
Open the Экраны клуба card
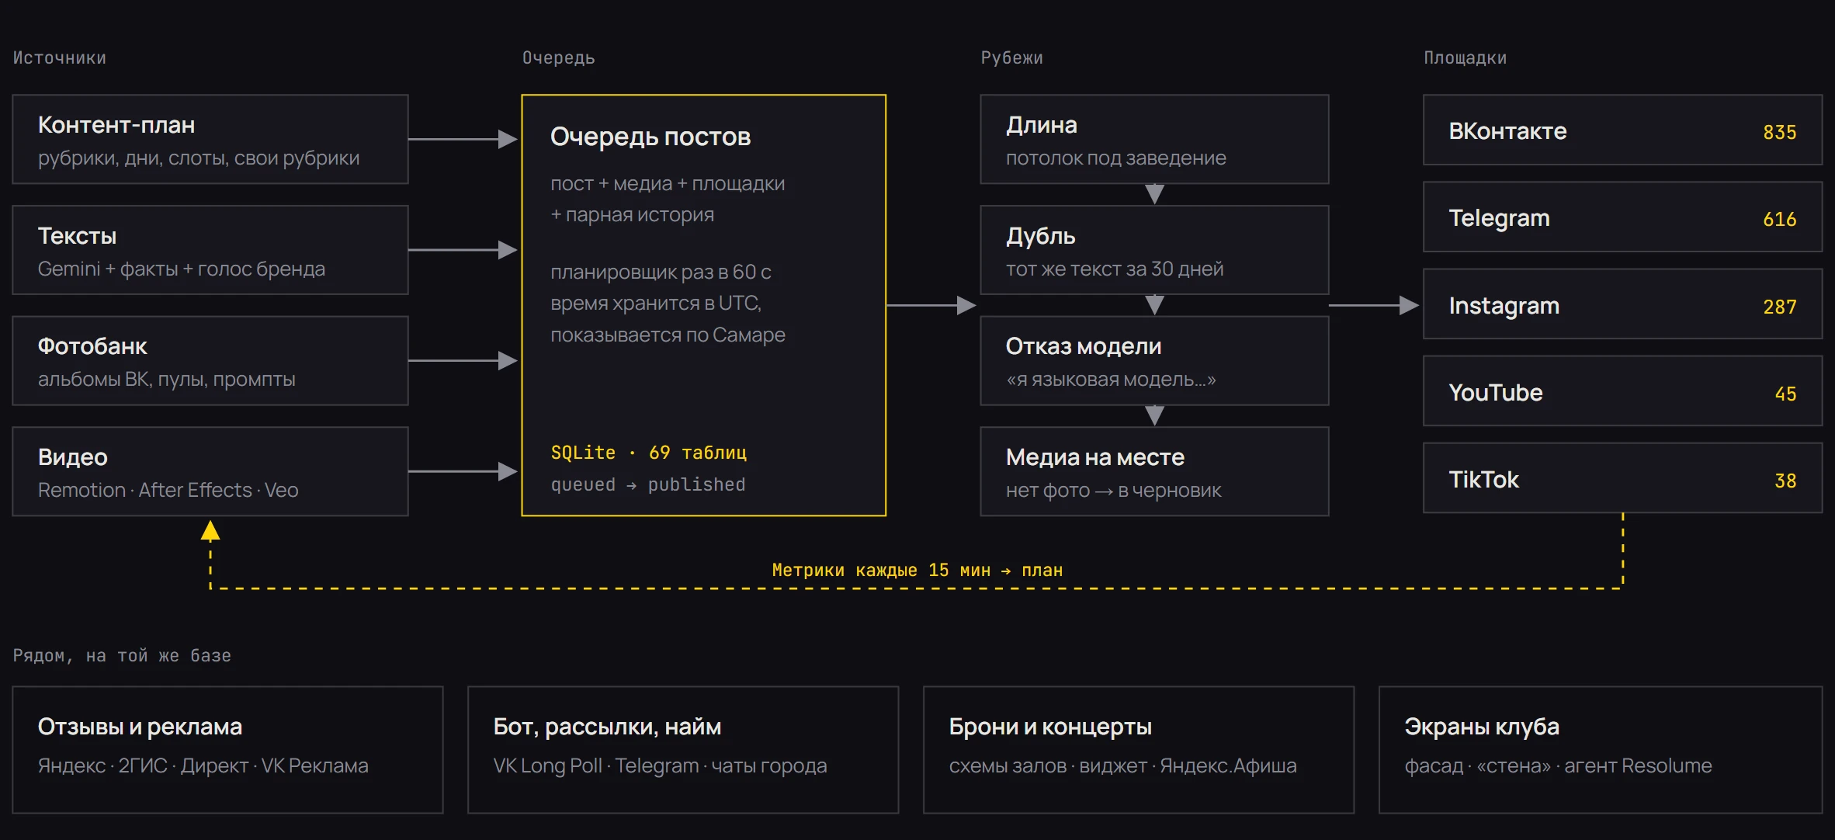[1601, 750]
